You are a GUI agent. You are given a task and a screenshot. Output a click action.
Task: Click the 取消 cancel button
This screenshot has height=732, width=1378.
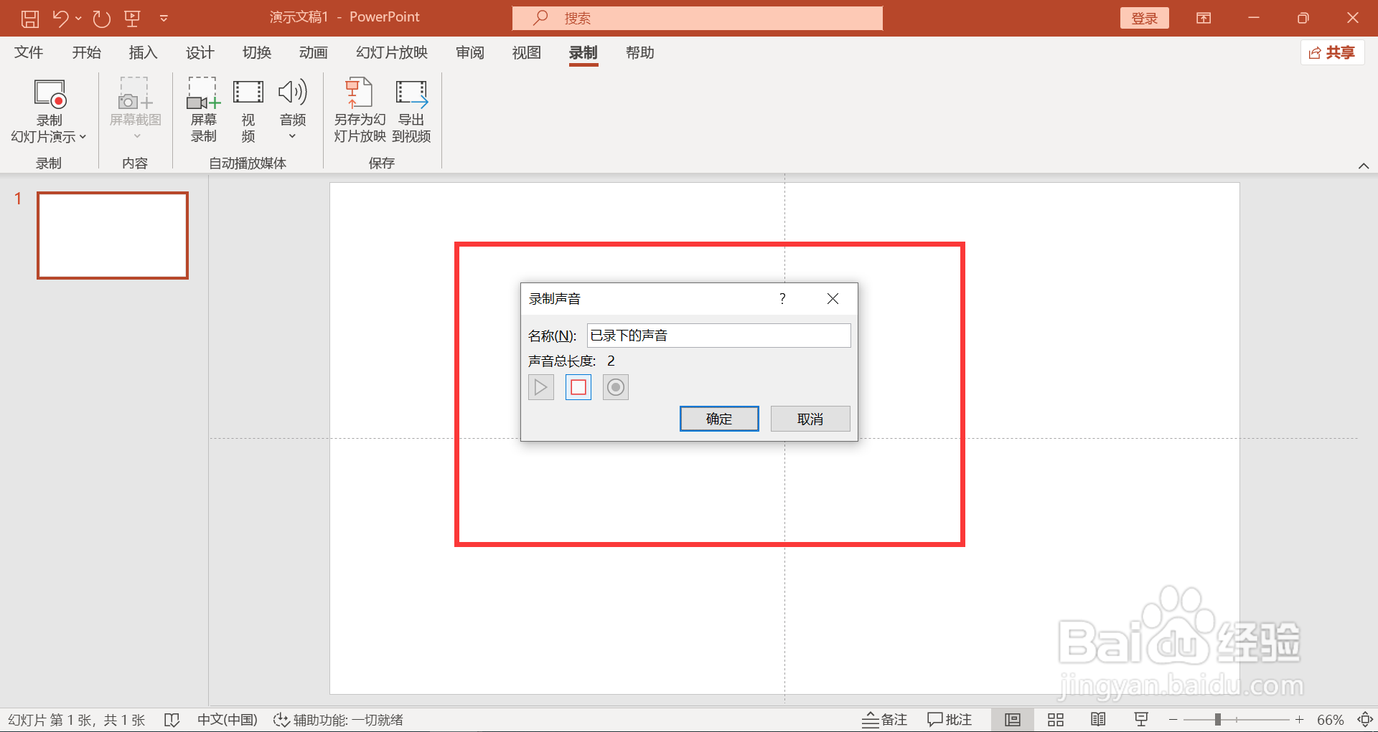[x=810, y=419]
